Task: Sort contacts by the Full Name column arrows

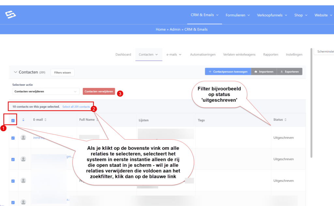Action: (97, 120)
